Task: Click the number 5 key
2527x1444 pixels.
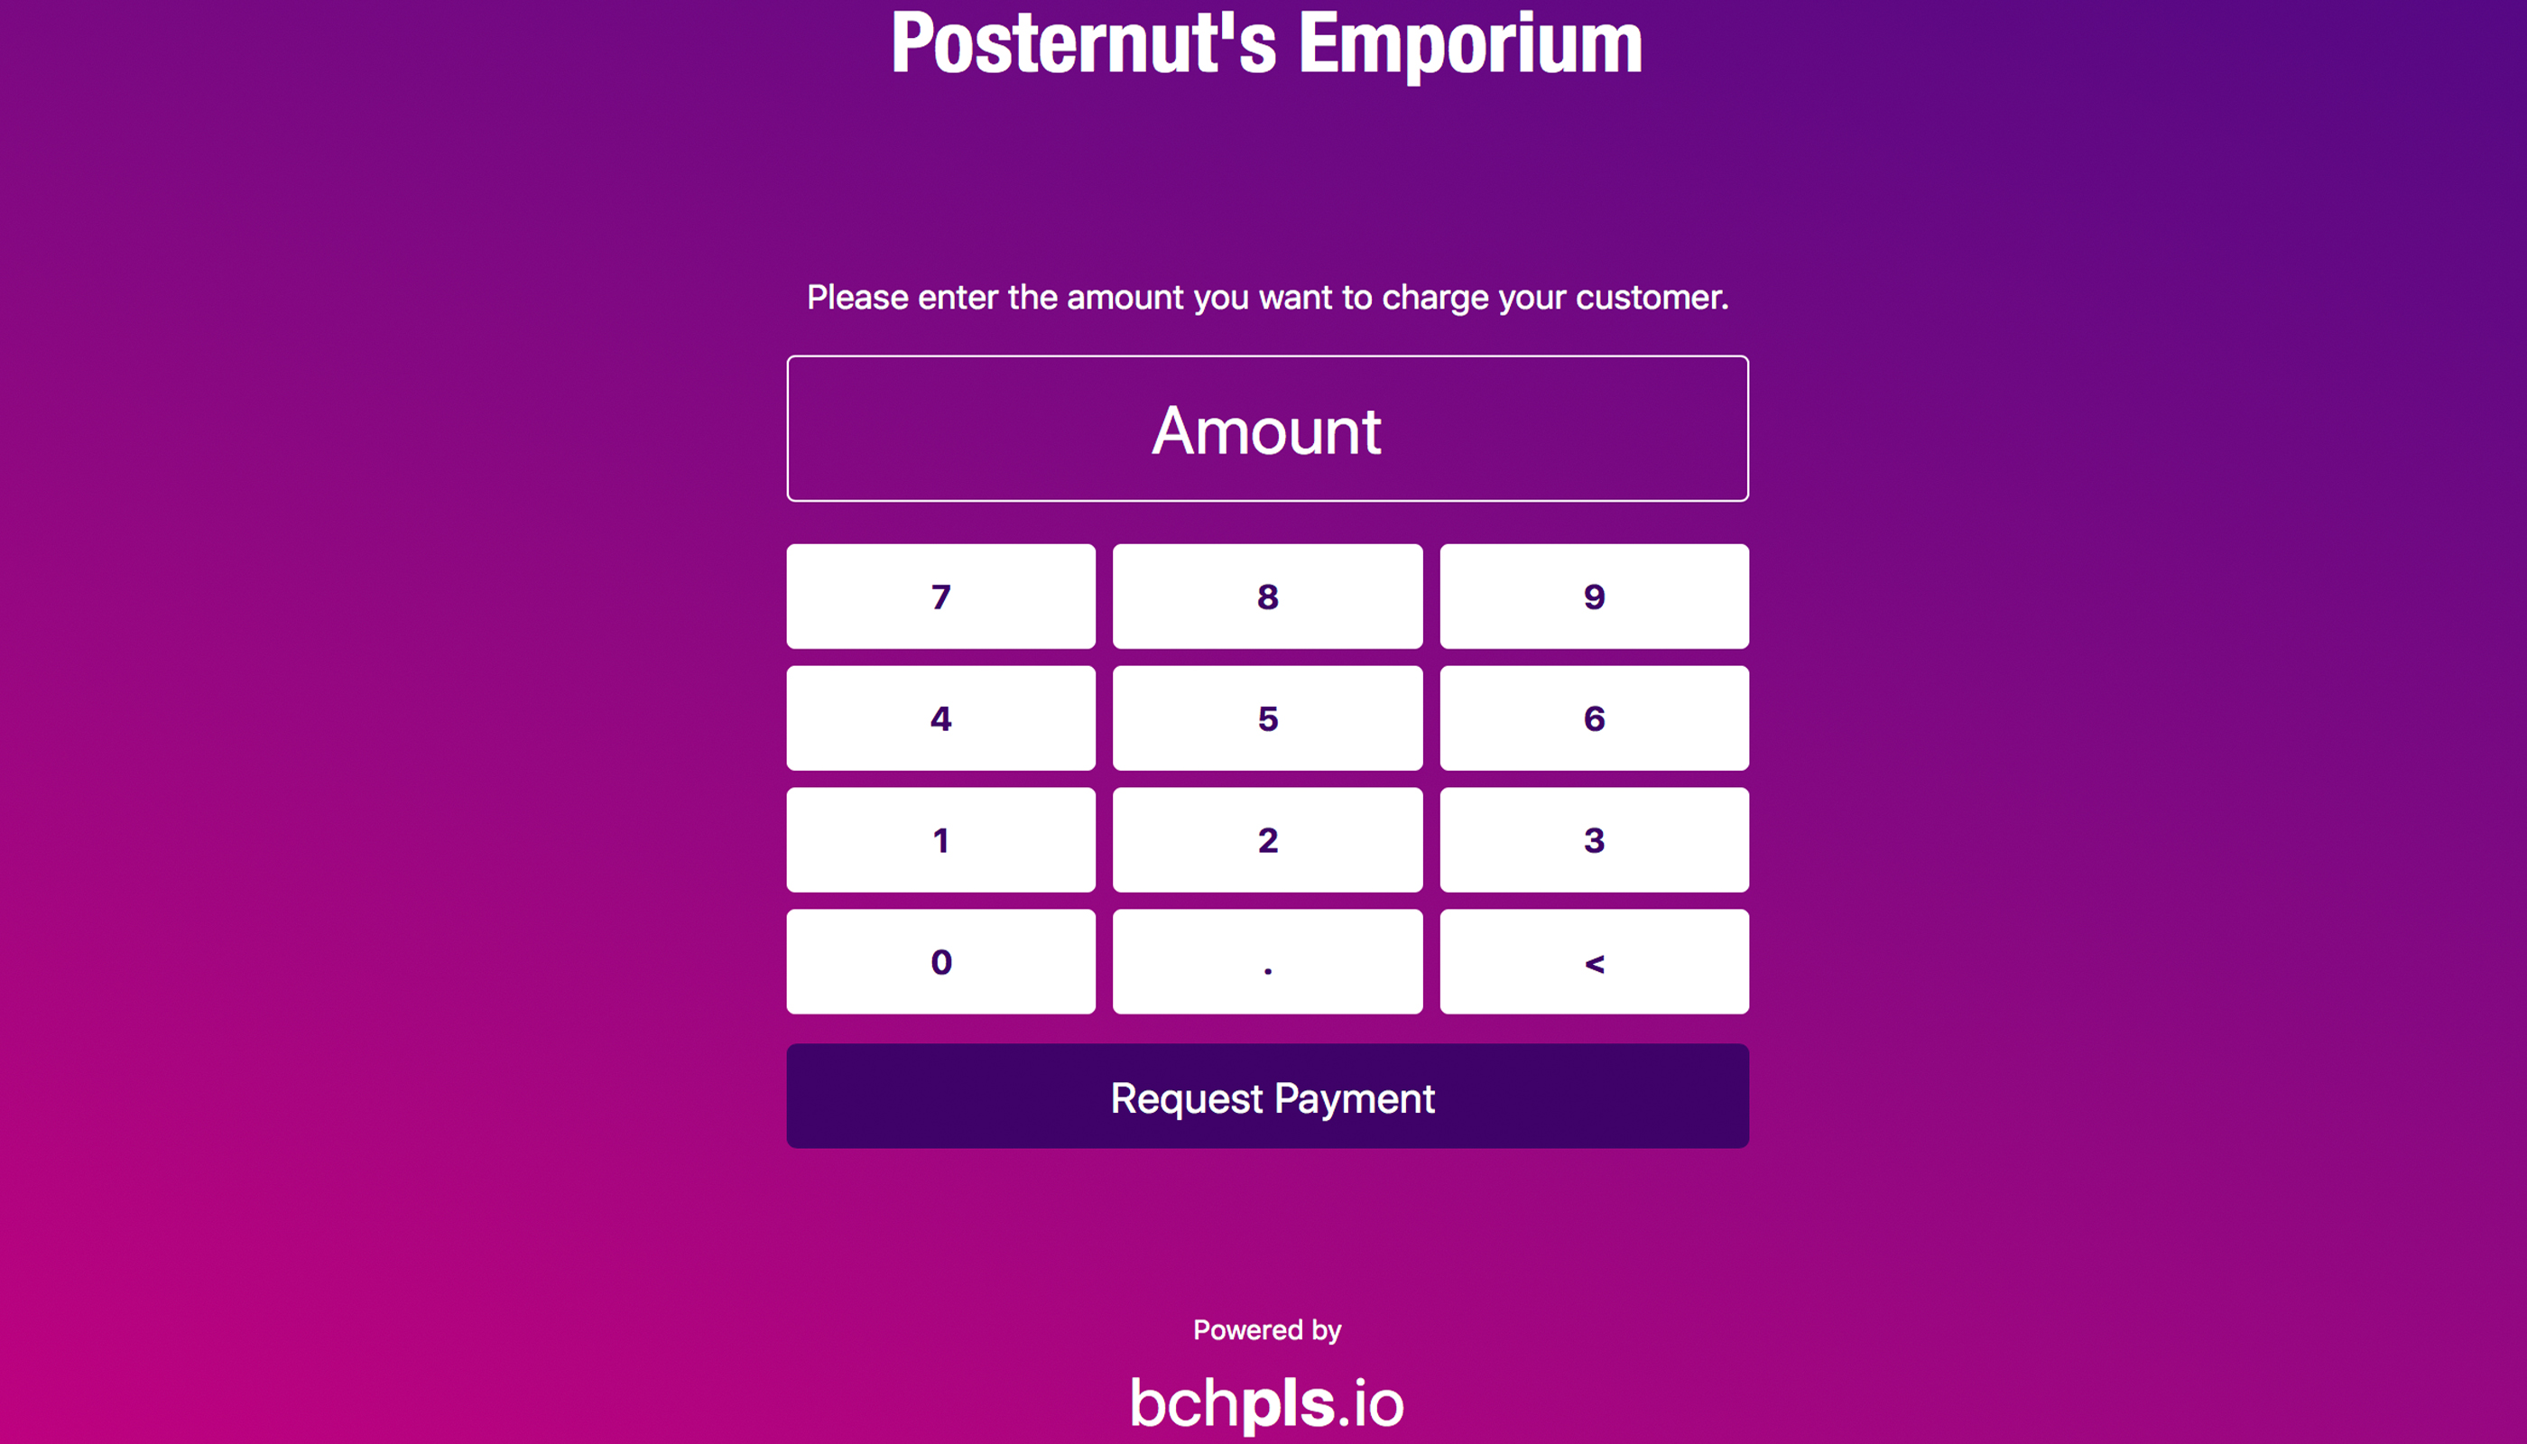Action: tap(1265, 717)
